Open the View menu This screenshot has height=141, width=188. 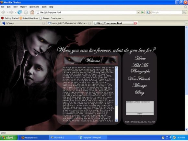[15, 7]
